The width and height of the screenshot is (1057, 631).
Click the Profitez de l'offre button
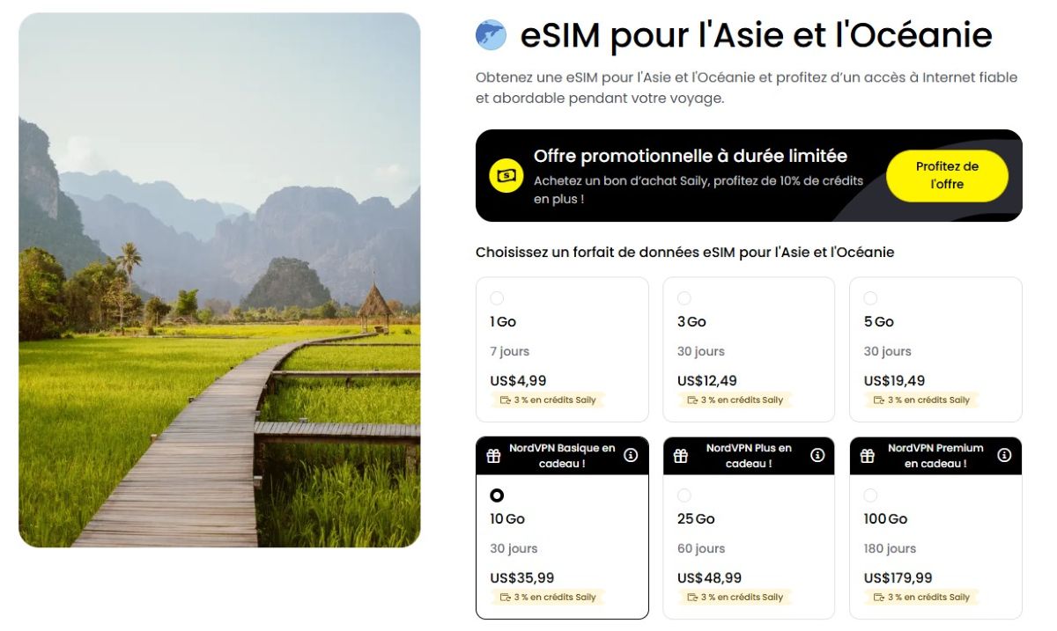947,176
